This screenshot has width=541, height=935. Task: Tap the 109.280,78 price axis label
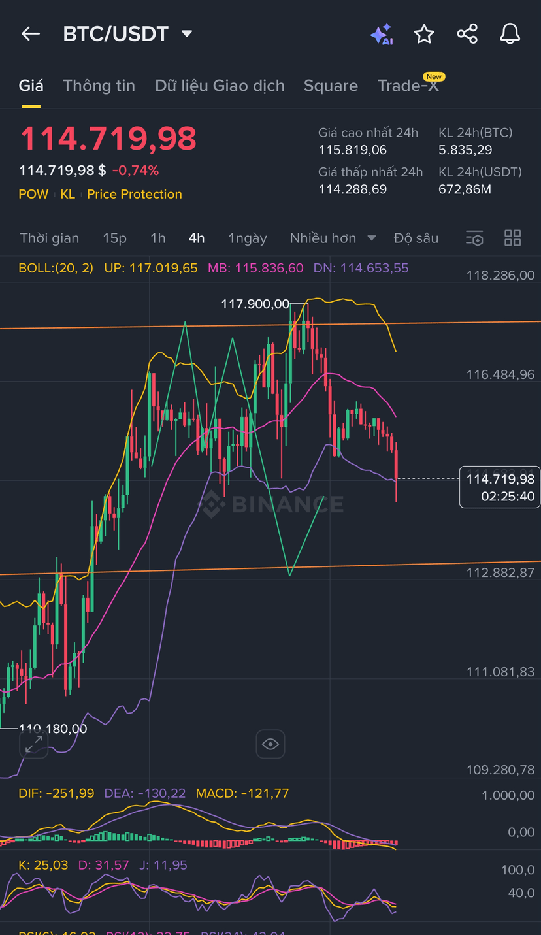[500, 770]
